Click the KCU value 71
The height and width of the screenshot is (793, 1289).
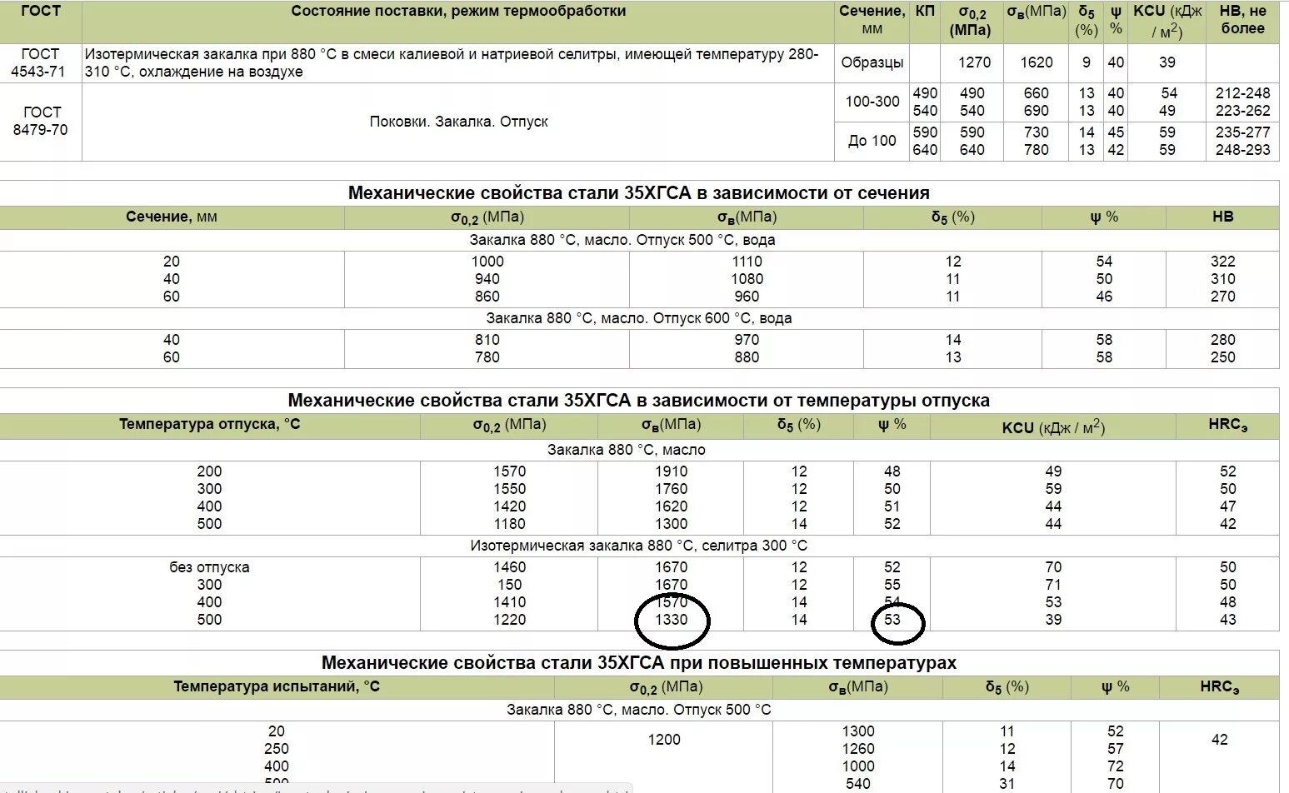[1053, 585]
